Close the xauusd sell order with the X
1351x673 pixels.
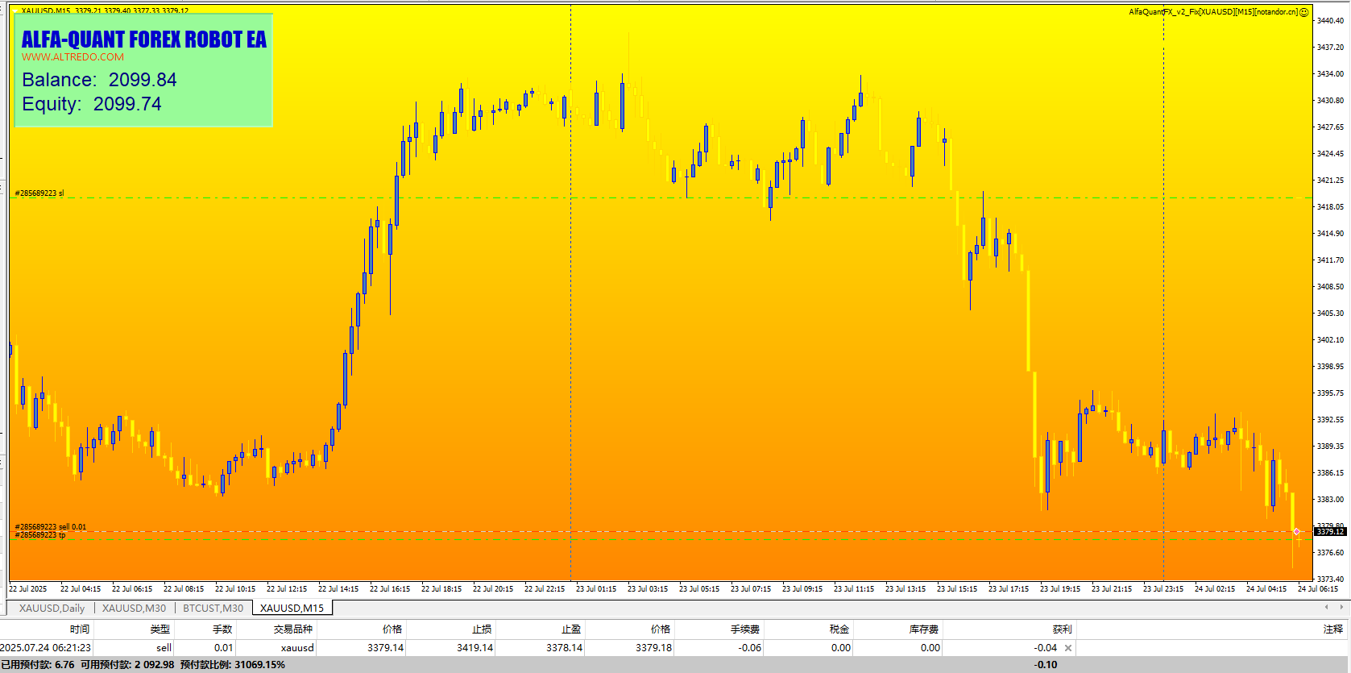point(1068,648)
